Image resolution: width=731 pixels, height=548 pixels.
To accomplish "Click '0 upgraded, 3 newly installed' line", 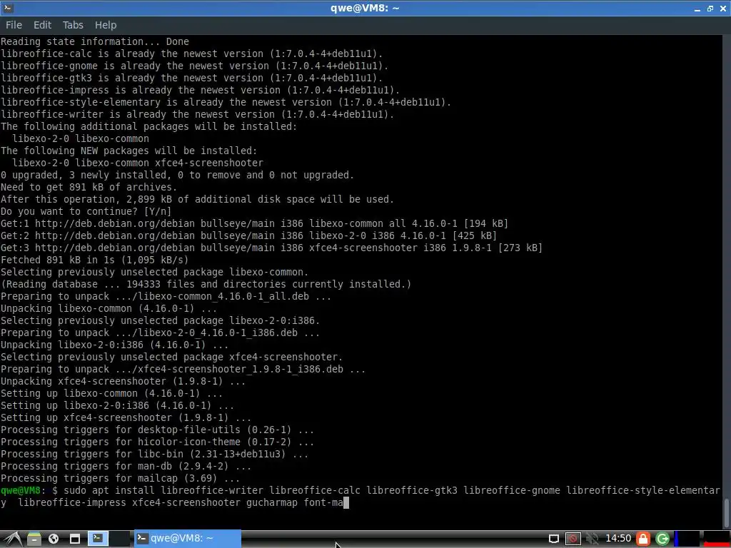I will tap(177, 176).
